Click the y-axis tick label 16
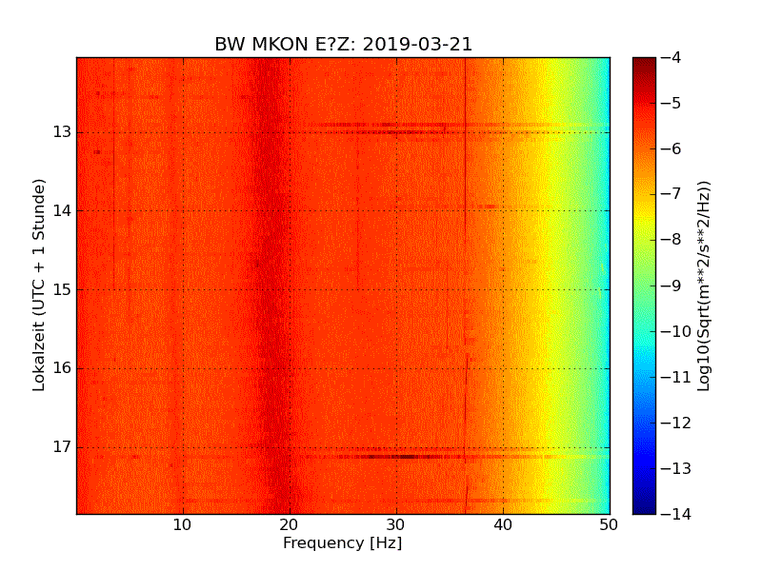 62,368
